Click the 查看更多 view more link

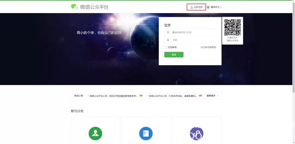(211, 96)
